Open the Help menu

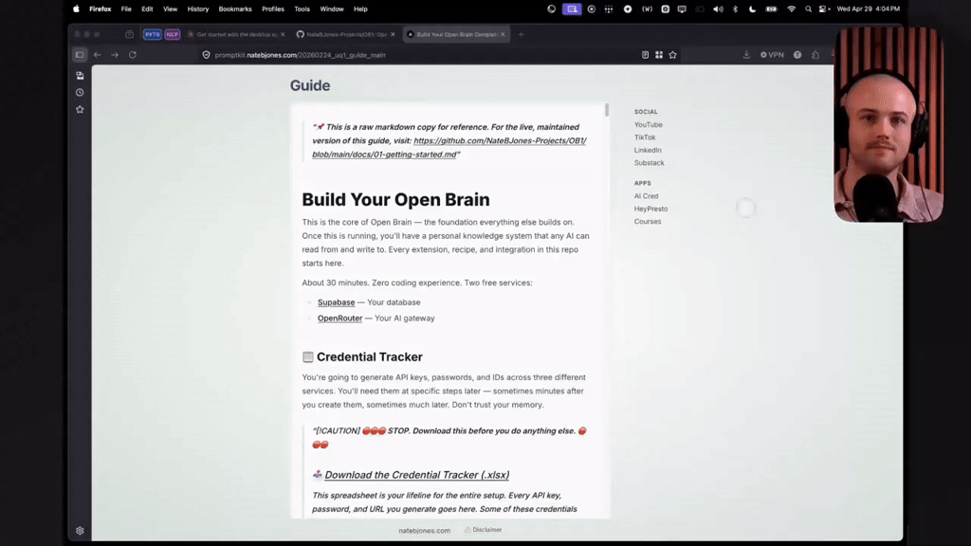click(361, 9)
